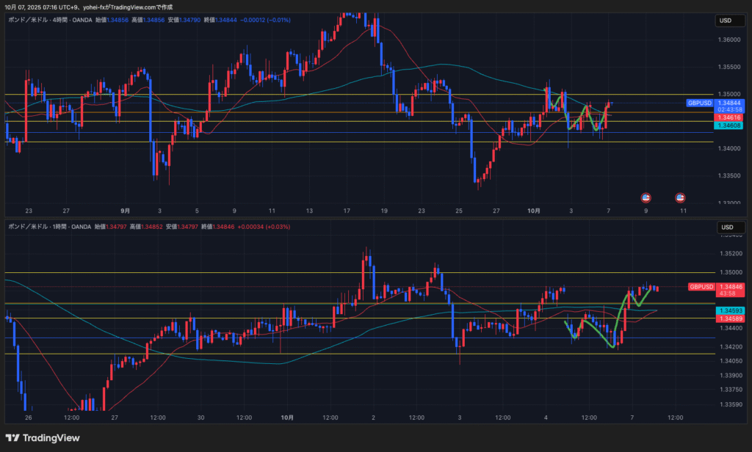This screenshot has height=452, width=752.
Task: Click the 02:43:58 candle countdown timer
Action: 730,110
